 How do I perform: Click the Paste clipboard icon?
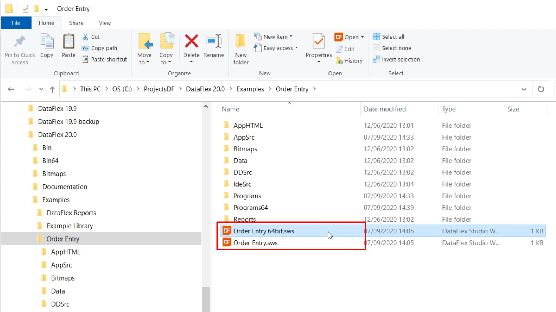click(x=69, y=41)
